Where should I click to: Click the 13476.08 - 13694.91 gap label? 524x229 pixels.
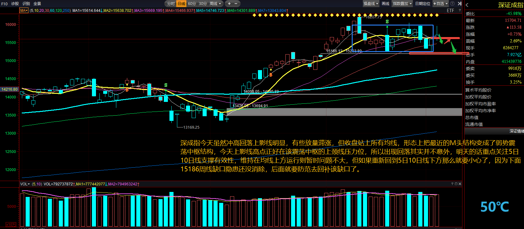pos(250,106)
